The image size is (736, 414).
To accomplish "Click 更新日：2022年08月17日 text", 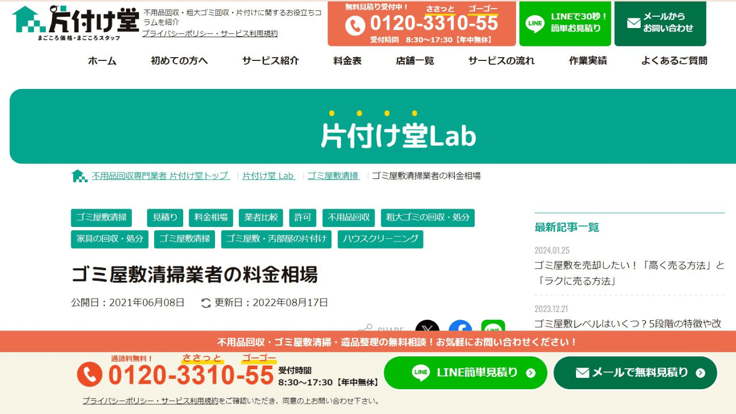I will point(271,303).
